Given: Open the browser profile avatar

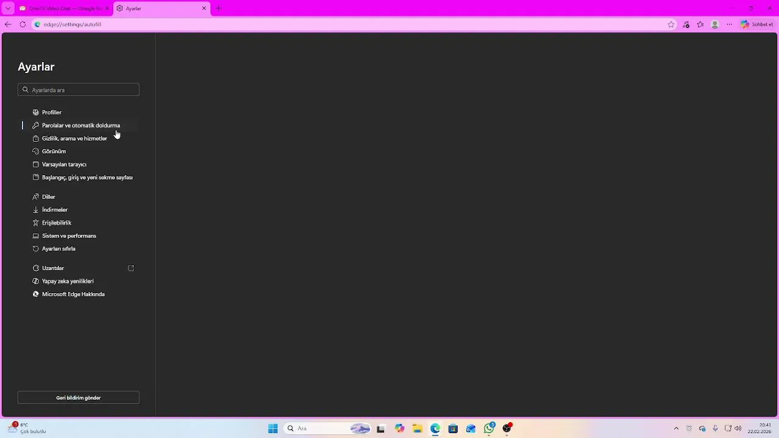Looking at the screenshot, I should pos(715,24).
